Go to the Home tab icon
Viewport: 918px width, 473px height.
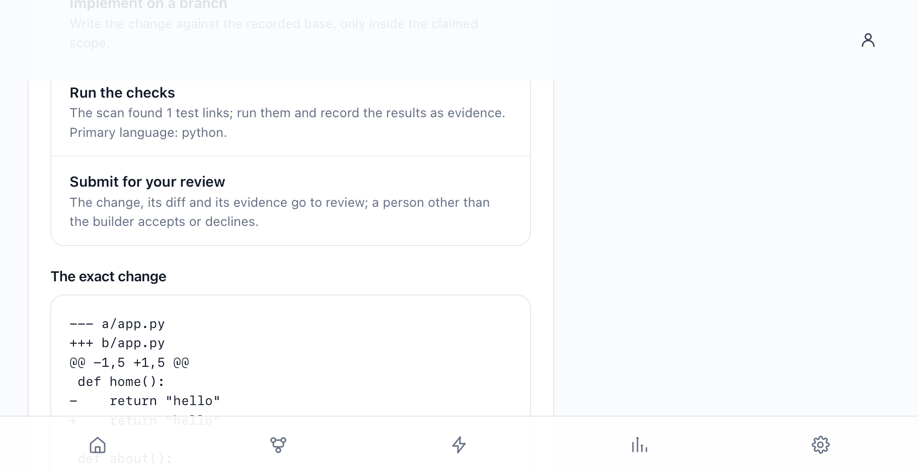click(x=98, y=445)
